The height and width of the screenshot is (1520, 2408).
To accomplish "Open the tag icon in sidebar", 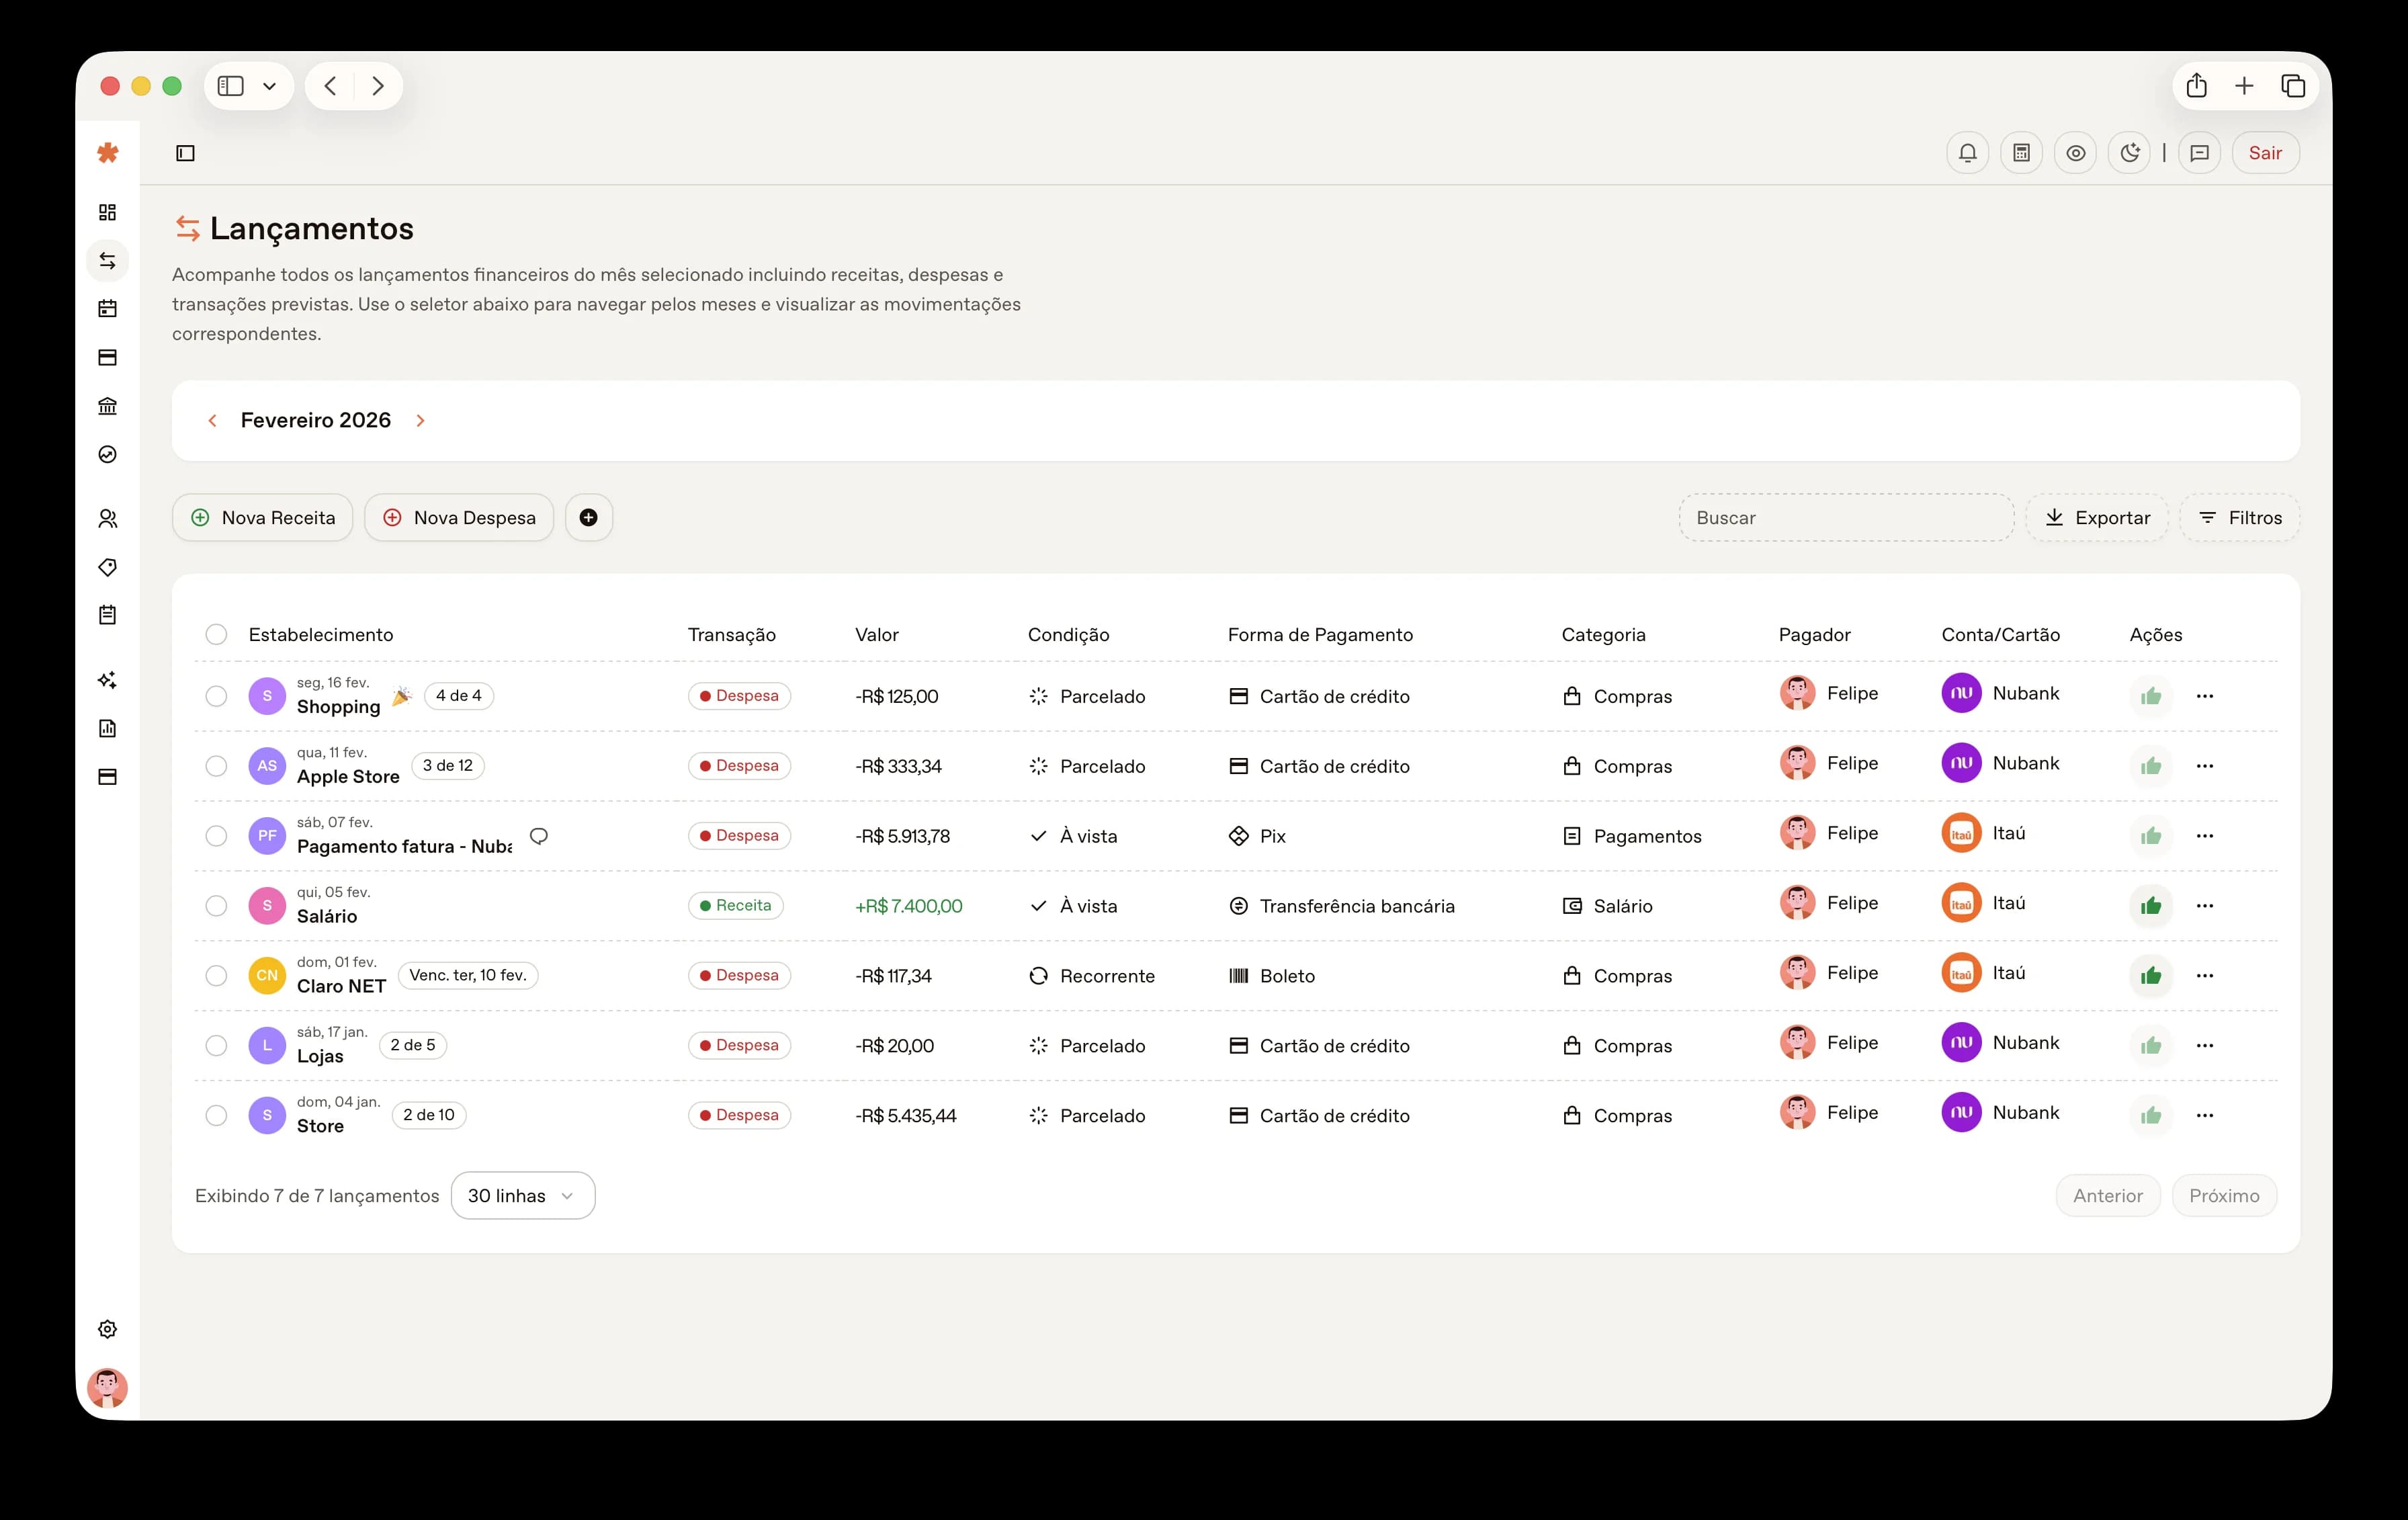I will pos(108,567).
